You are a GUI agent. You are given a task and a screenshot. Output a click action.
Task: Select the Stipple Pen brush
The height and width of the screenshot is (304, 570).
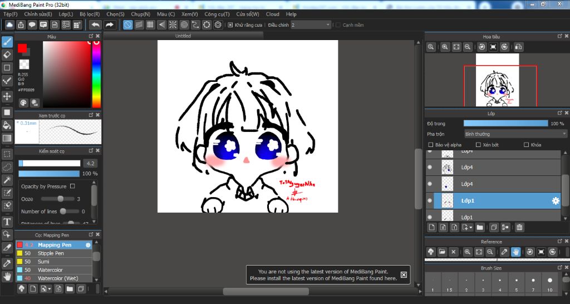(54, 253)
